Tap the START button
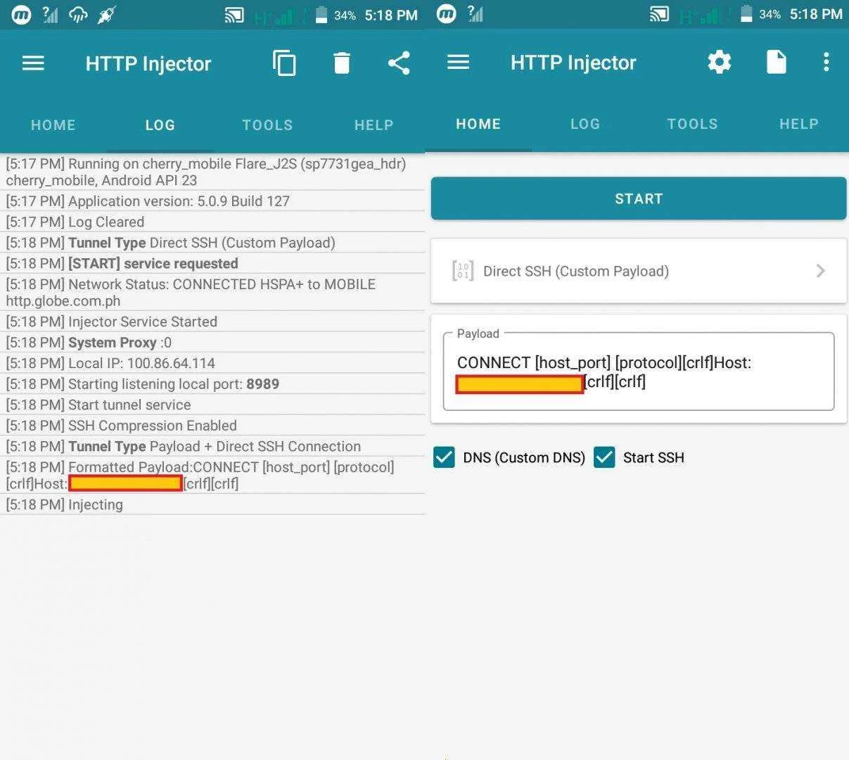849x760 pixels. 639,198
